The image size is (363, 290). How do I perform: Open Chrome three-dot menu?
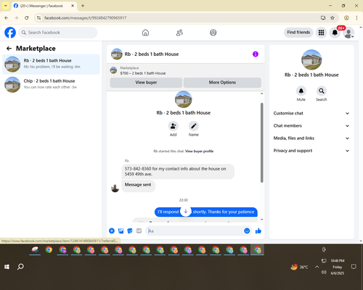356,18
